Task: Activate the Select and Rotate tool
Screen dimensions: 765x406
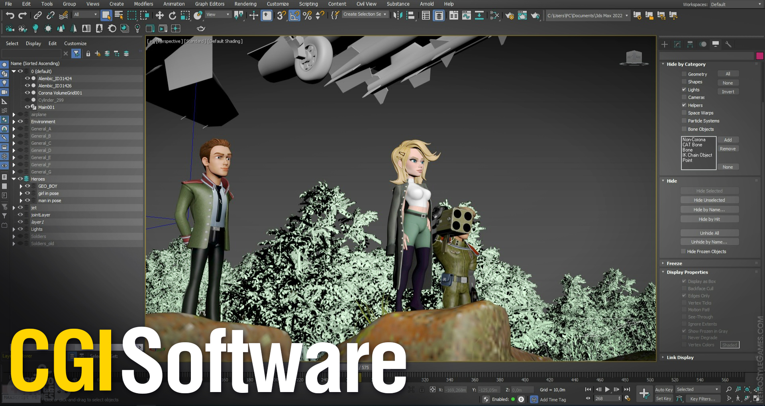Action: tap(172, 16)
